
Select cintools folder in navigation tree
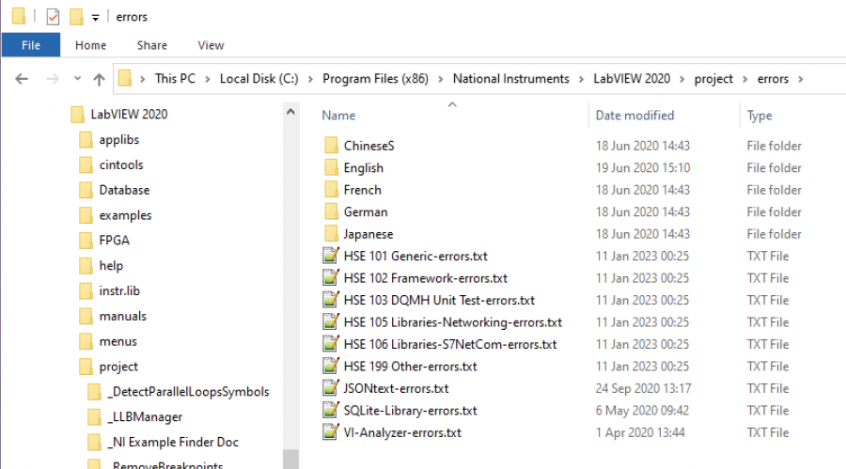tap(121, 164)
